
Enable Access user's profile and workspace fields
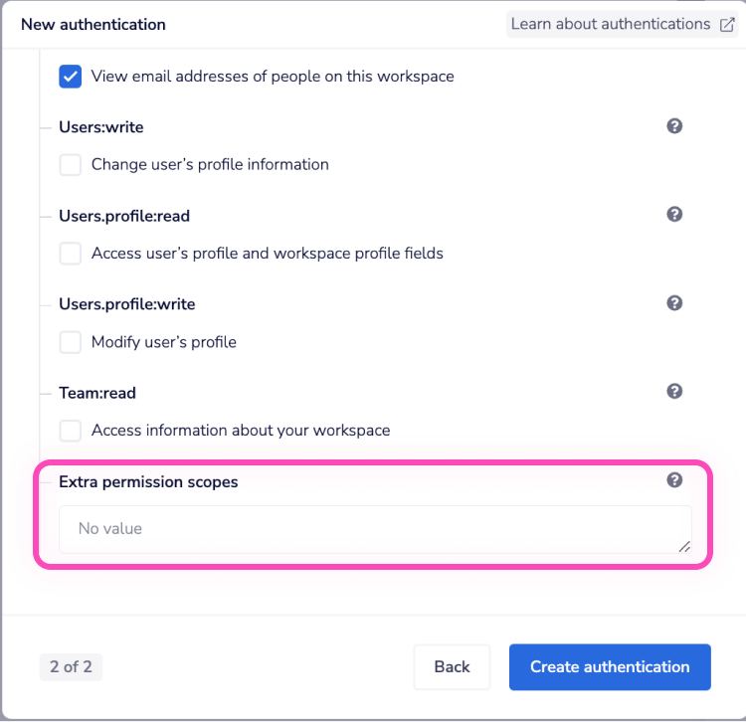70,254
